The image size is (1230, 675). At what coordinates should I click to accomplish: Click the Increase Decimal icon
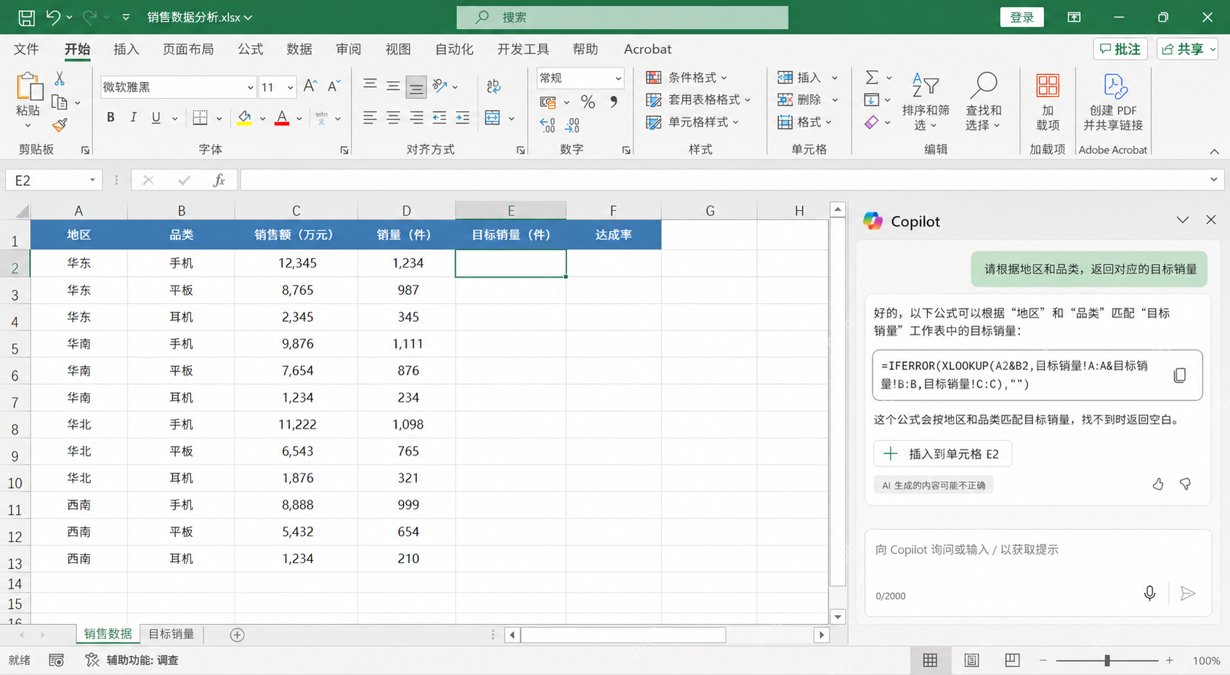click(548, 126)
